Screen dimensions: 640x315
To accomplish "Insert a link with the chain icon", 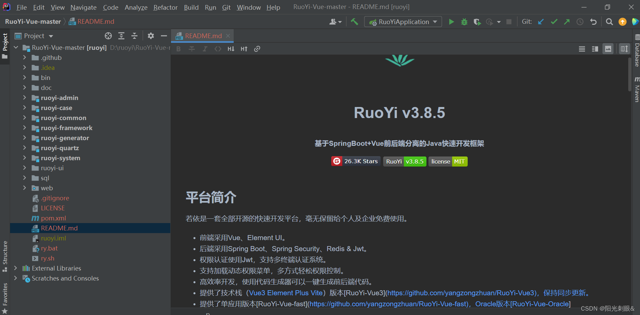I will (x=257, y=49).
